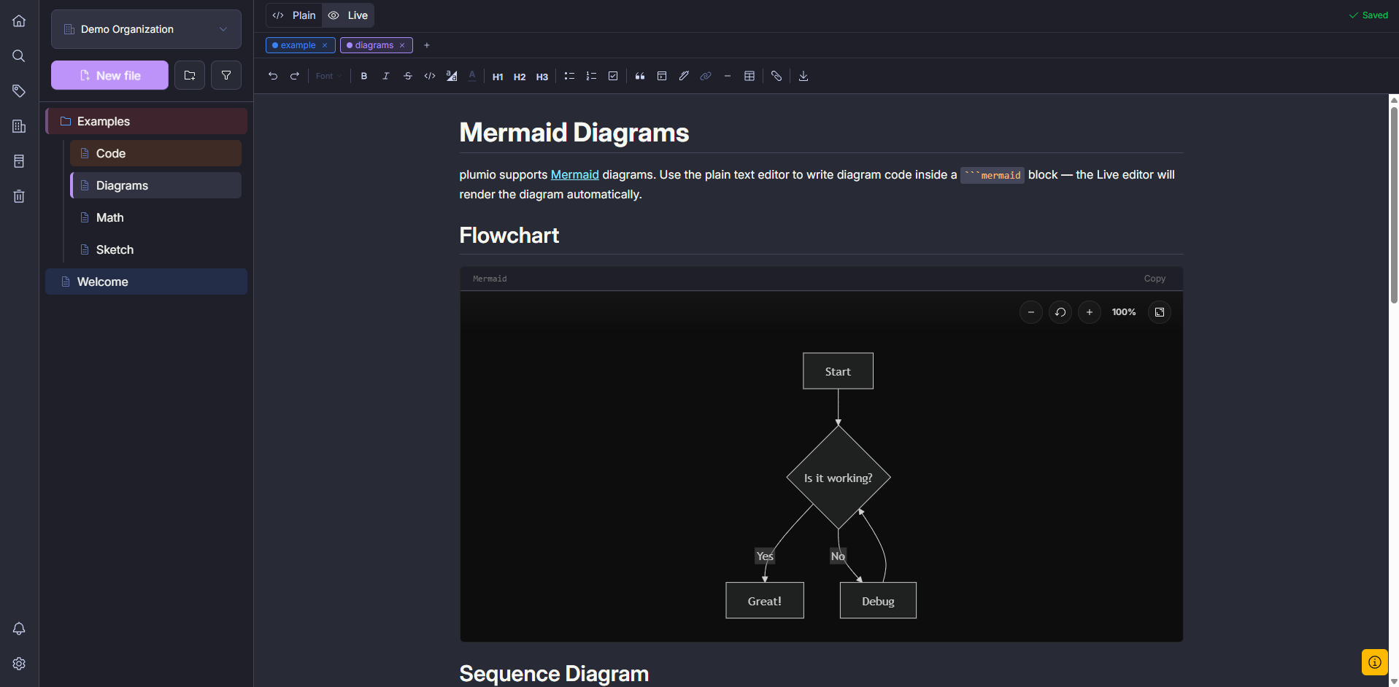Click the Saved status indicator

tap(1368, 15)
